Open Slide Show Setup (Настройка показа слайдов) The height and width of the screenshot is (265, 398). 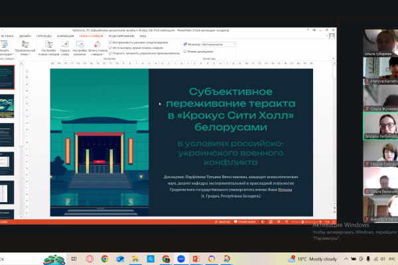pyautogui.click(x=48, y=48)
